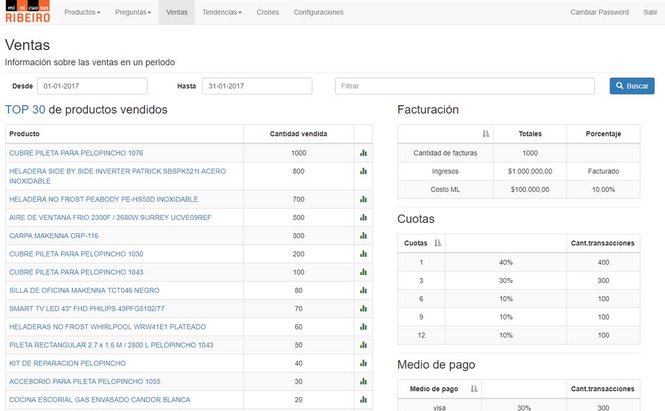Sort Cuotas column with sort icon
Viewport: 665px width, 411px height.
click(x=437, y=243)
